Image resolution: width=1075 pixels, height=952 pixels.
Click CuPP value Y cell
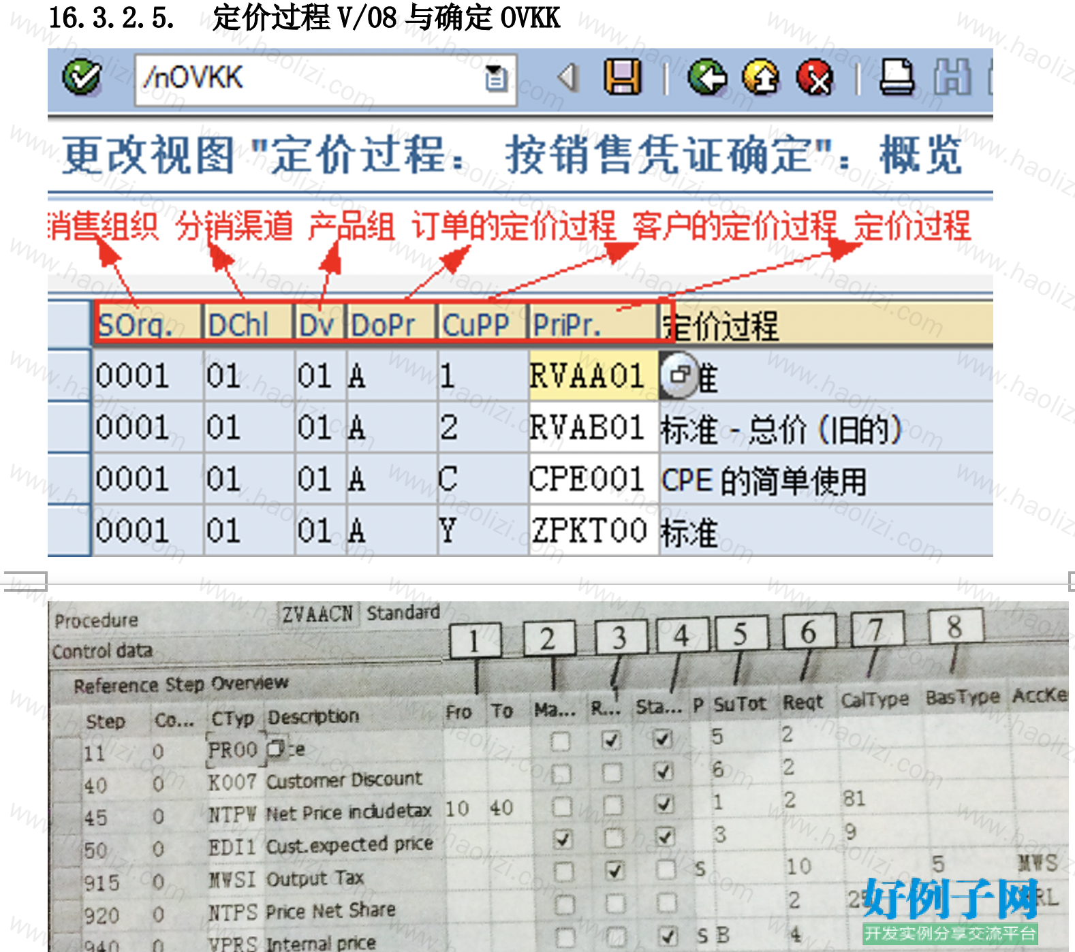[482, 530]
